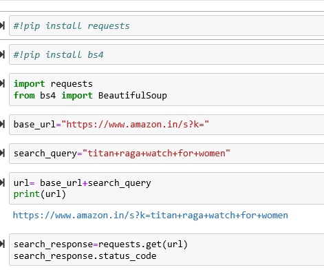Place cursor on 'url= base_url+search_query' line
The image size is (324, 272).
(x=83, y=183)
